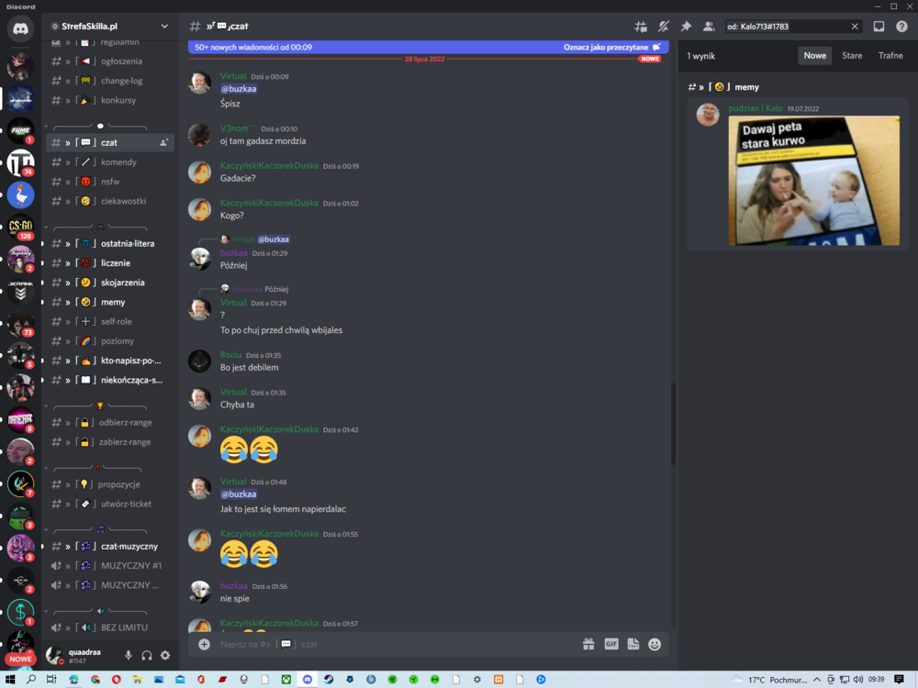Open pinned messages pin icon

click(x=686, y=27)
